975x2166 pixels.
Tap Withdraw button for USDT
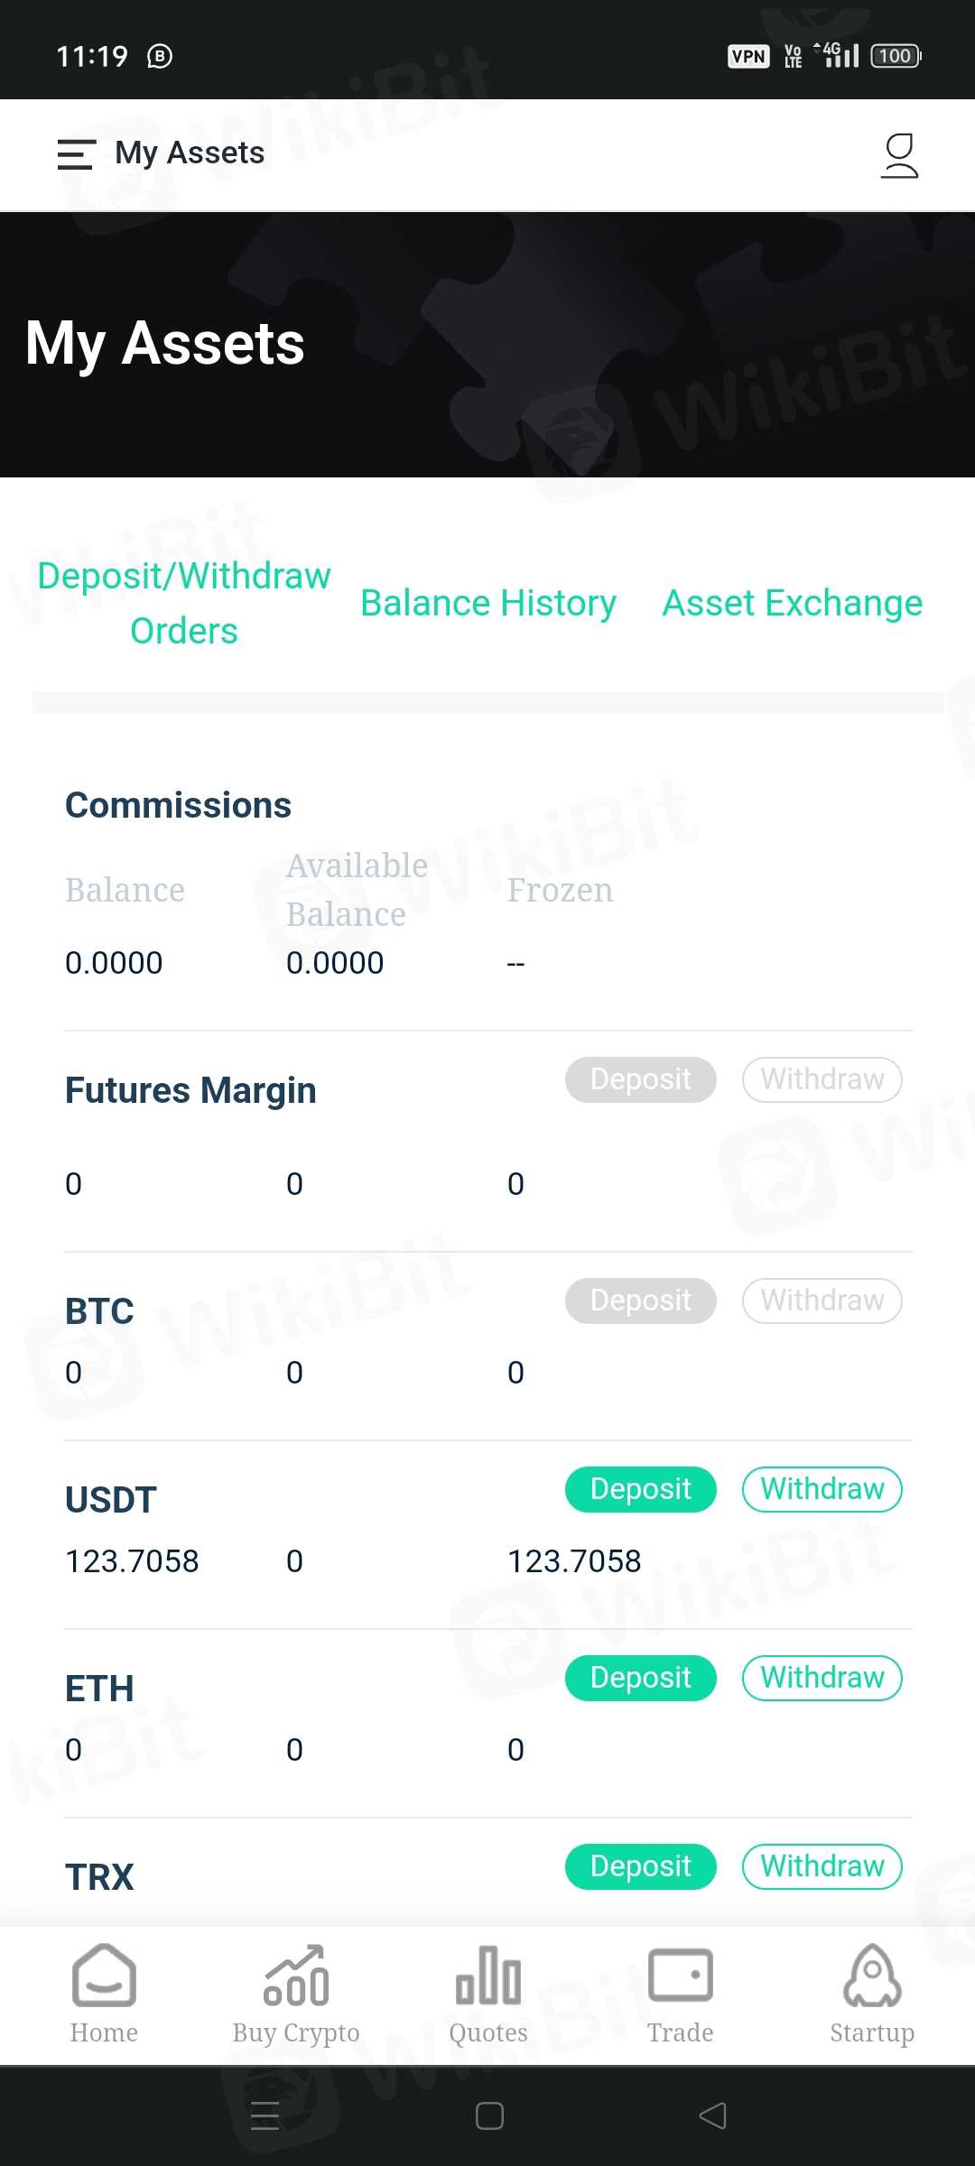coord(822,1489)
